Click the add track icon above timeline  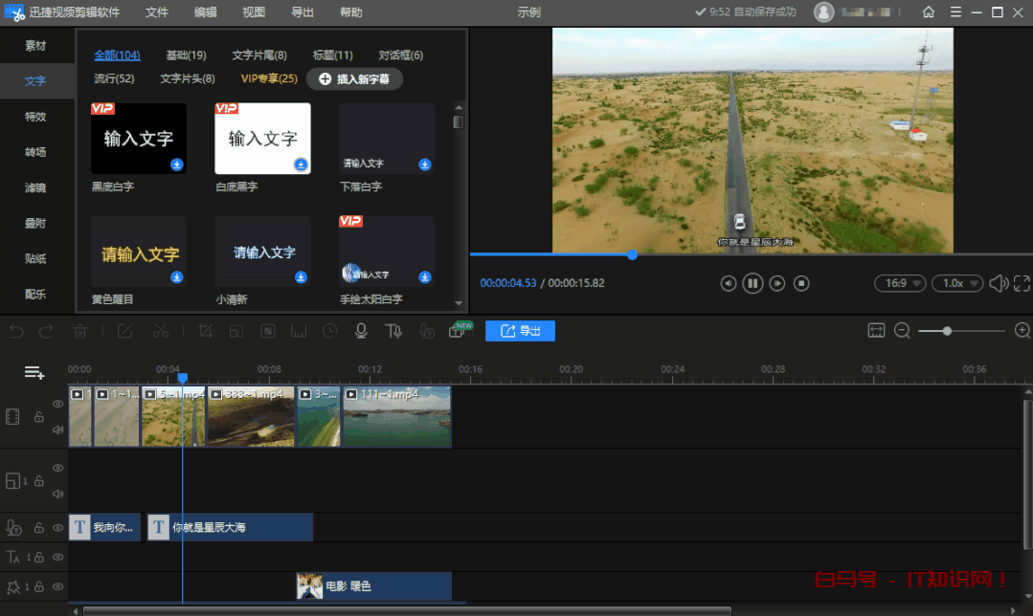[34, 372]
